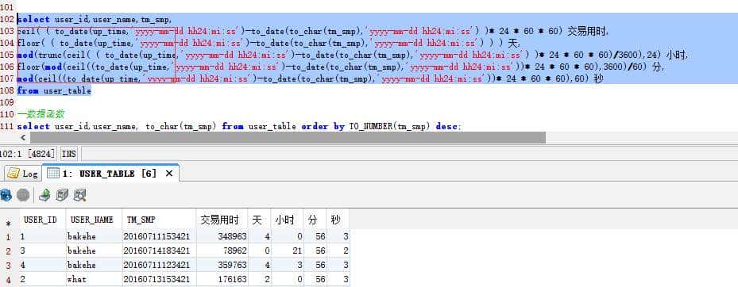Viewport: 738px width, 287px height.
Task: Click the editor line number 111
Action: pos(7,126)
